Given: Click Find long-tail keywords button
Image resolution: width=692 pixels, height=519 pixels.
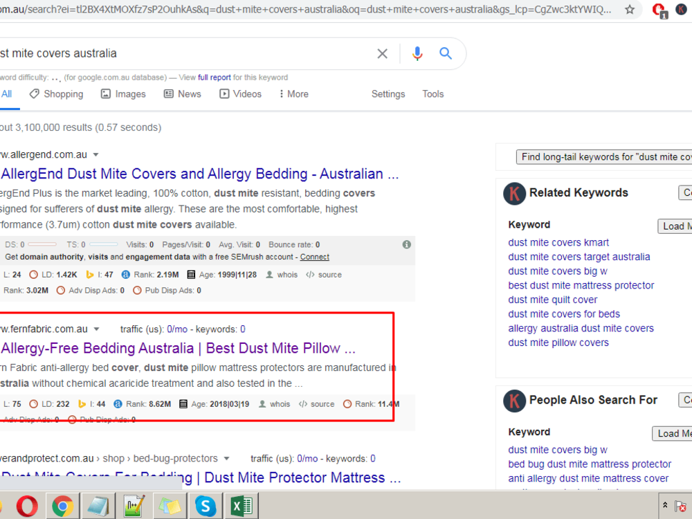Looking at the screenshot, I should click(x=604, y=157).
